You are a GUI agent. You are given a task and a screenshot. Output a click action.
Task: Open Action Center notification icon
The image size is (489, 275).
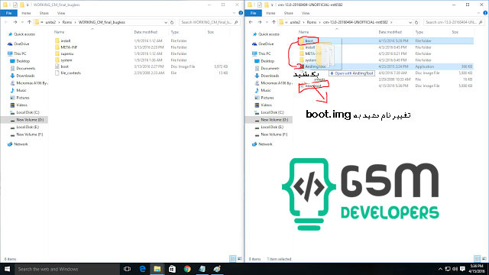click(462, 269)
